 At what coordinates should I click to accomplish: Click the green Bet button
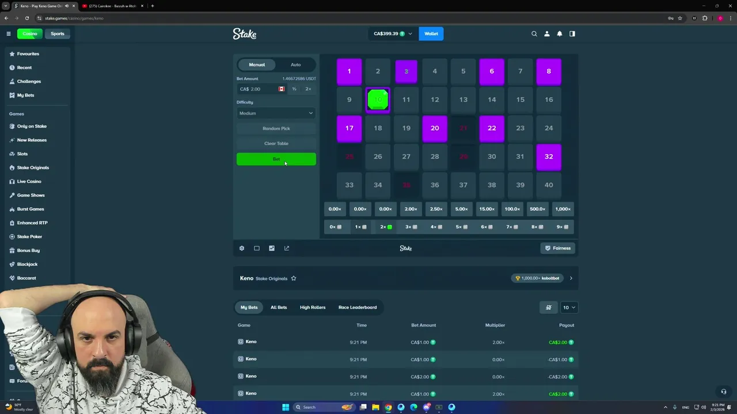pyautogui.click(x=276, y=159)
